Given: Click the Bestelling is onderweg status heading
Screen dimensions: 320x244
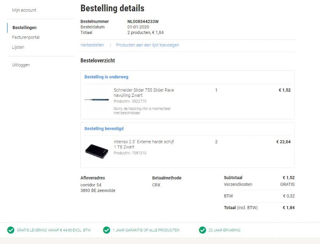Looking at the screenshot, I should (x=105, y=77).
